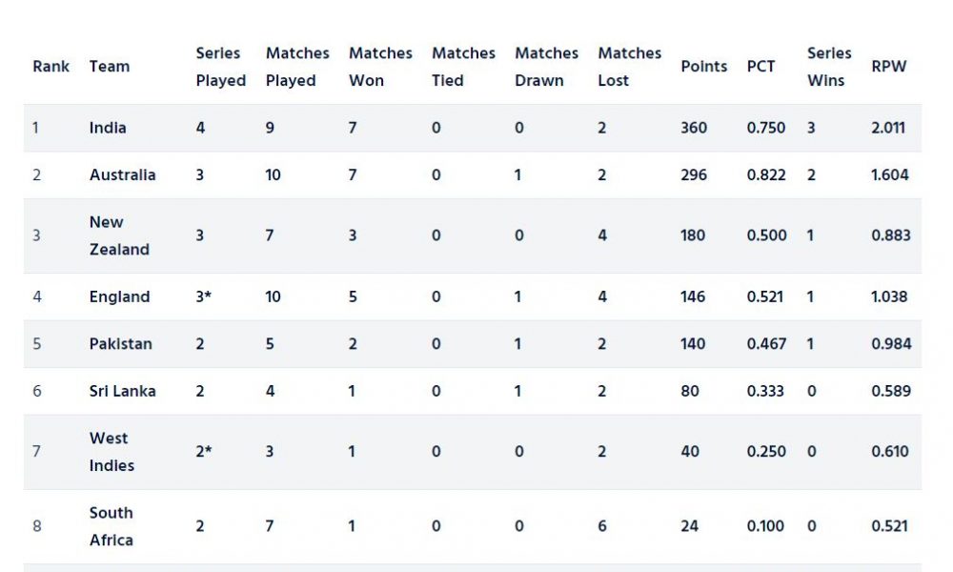Viewport: 953px width, 572px height.
Task: Select the Series Wins column header
Action: 829,67
